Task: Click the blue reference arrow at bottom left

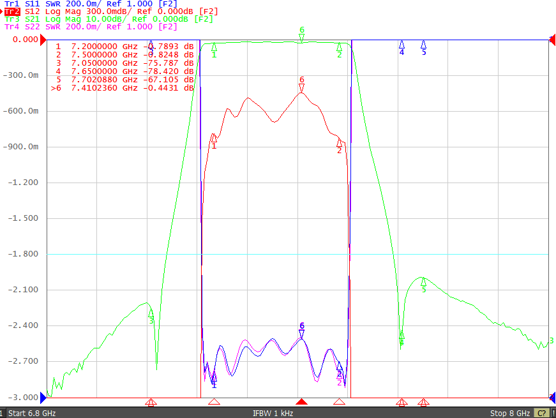Action: point(43,398)
